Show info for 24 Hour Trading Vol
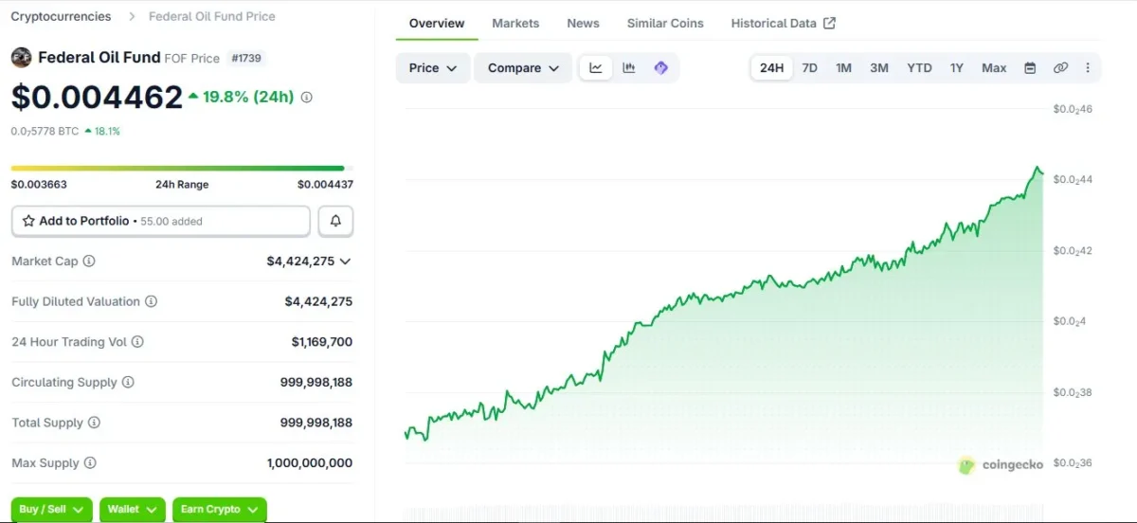The height and width of the screenshot is (523, 1137). 137,342
